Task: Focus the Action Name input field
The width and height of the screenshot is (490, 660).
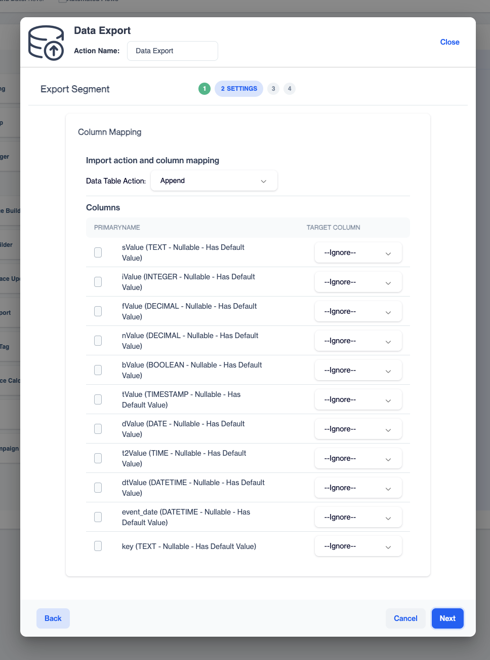Action: tap(173, 51)
